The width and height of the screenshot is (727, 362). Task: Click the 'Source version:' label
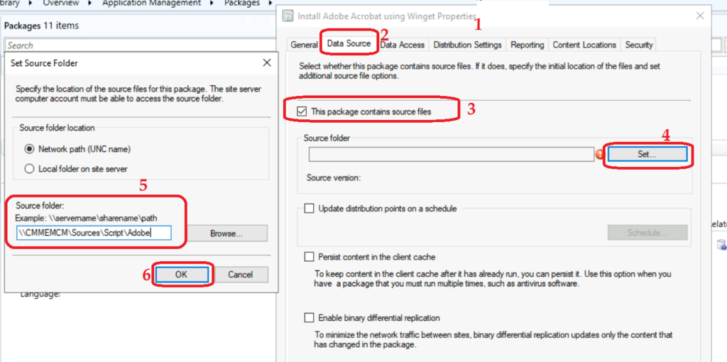click(334, 177)
